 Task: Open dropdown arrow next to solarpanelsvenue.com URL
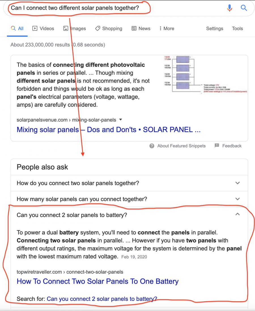coord(120,120)
